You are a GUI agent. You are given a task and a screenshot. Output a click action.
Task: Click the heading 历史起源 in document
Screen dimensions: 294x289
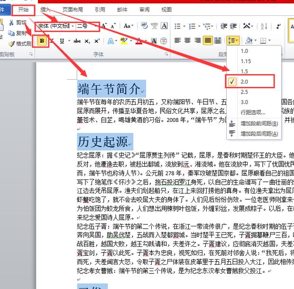[x=102, y=141]
